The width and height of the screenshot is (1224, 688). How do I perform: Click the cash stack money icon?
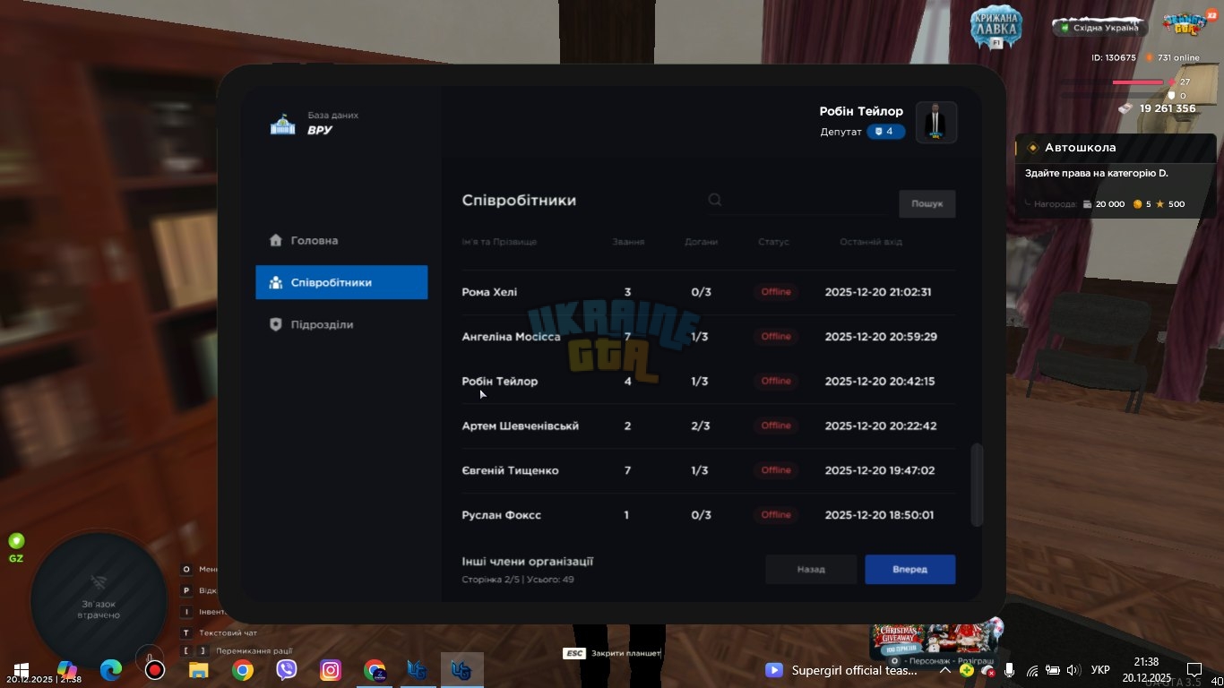pos(1126,108)
